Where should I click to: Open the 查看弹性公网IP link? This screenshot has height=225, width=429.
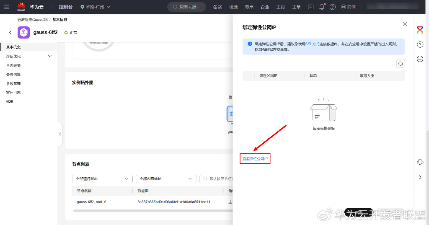tap(255, 159)
